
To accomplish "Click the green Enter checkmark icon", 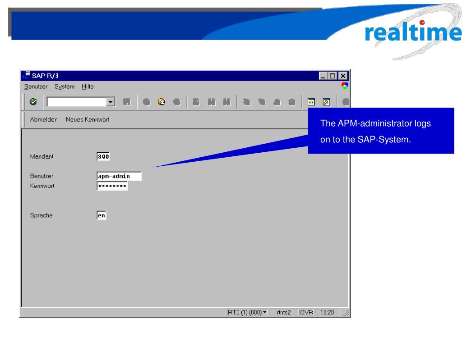I will coord(33,102).
